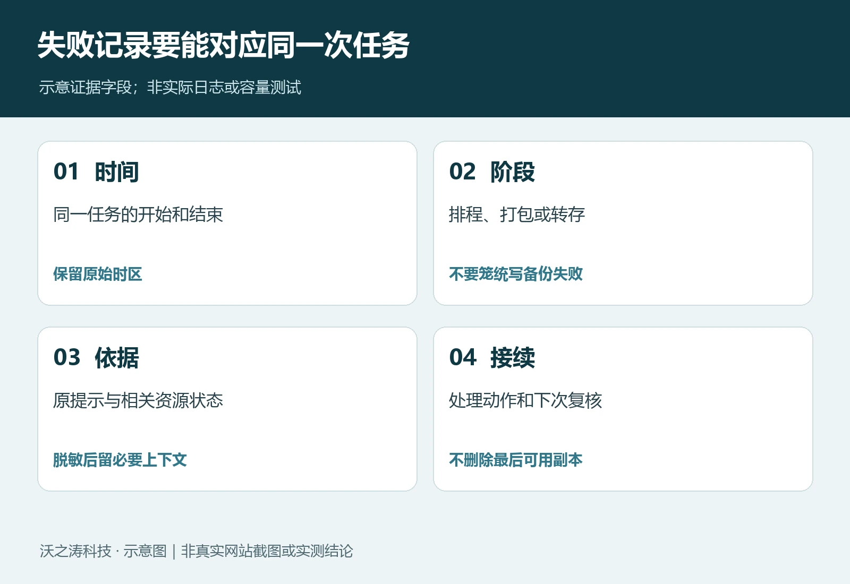
Task: Select the text 处理动作和下次复核
Action: 525,400
